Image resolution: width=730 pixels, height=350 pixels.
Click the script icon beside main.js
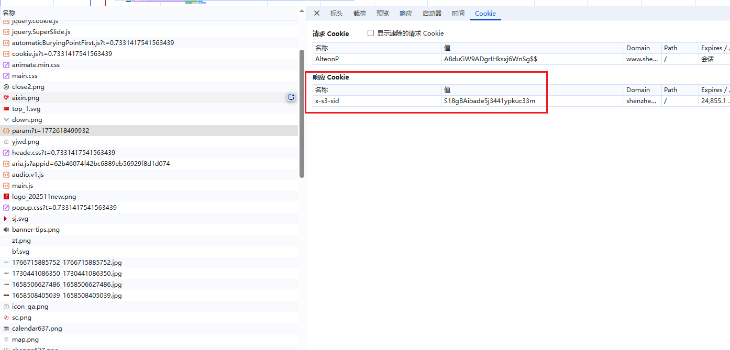click(x=6, y=186)
